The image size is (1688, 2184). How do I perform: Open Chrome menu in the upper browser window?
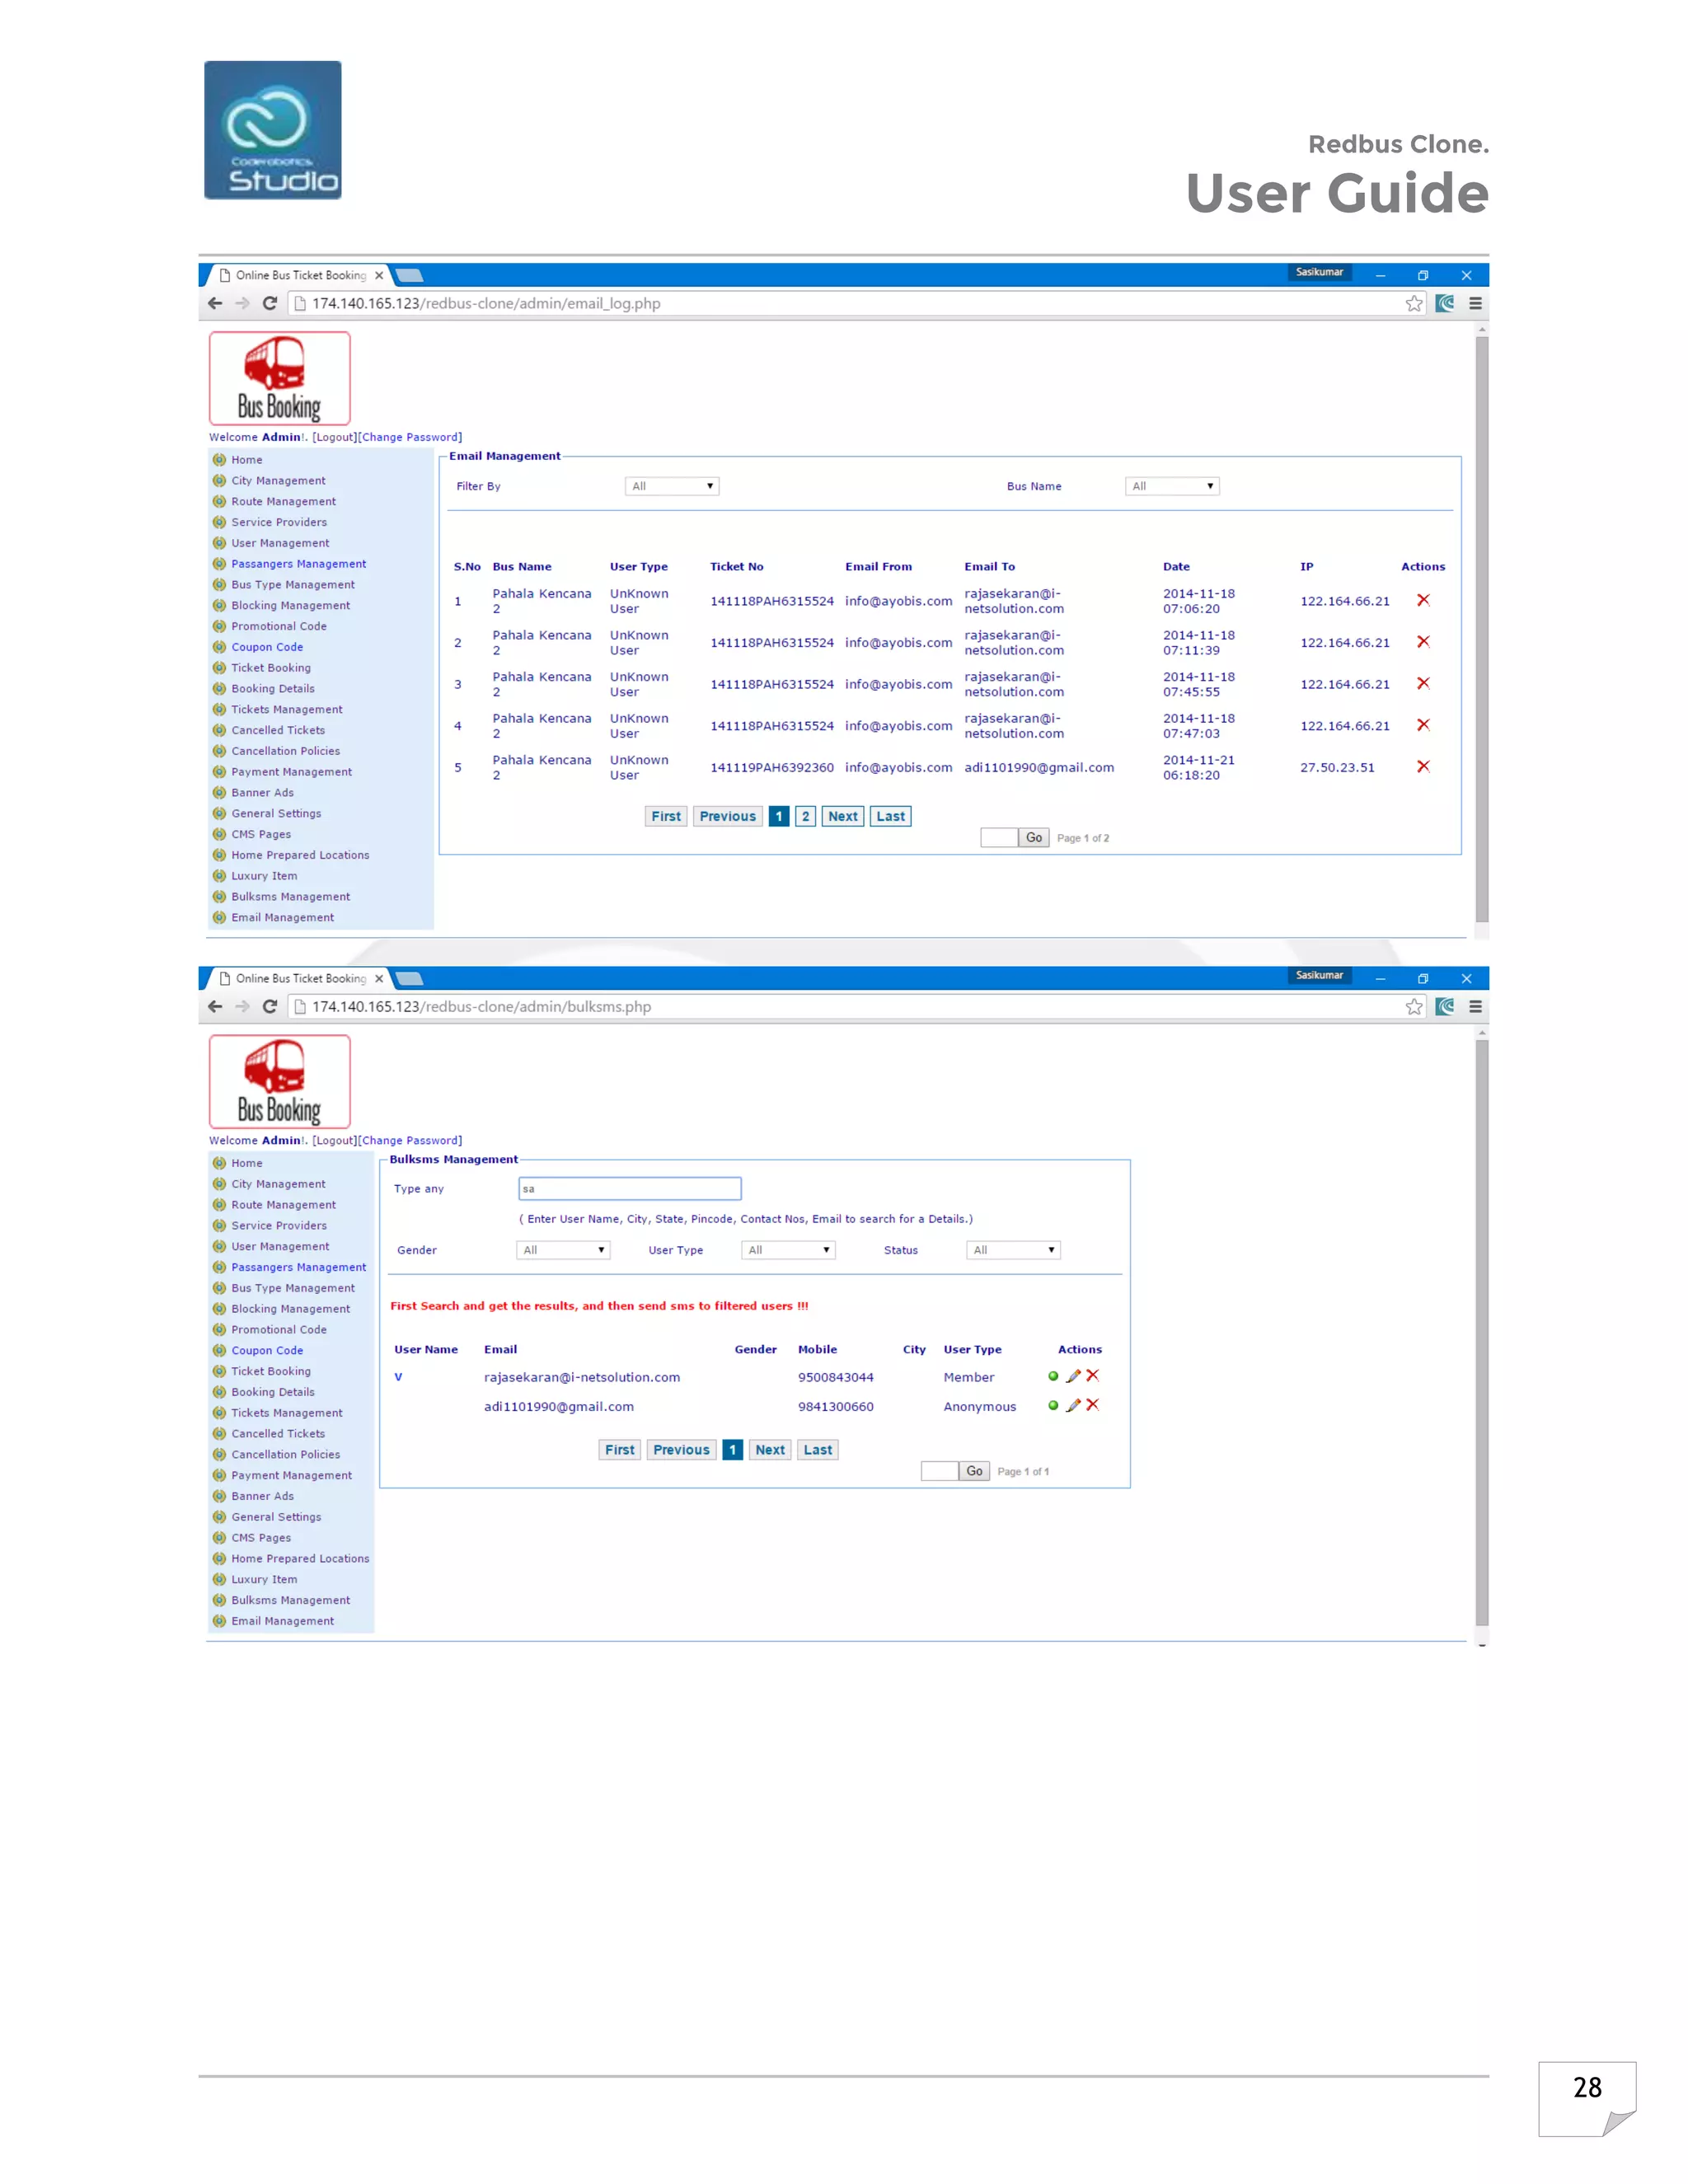[1475, 303]
